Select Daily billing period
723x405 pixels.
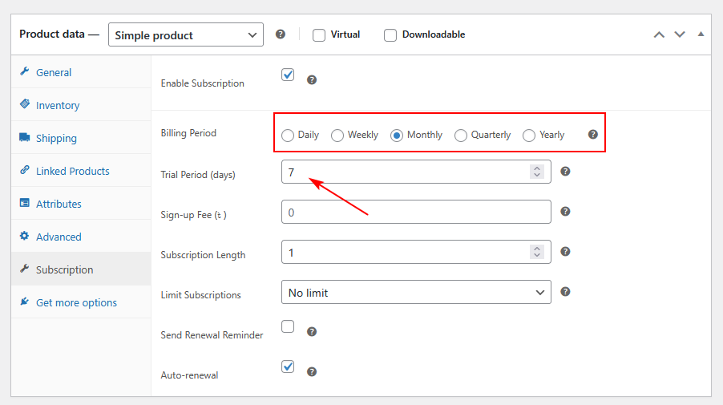(288, 136)
